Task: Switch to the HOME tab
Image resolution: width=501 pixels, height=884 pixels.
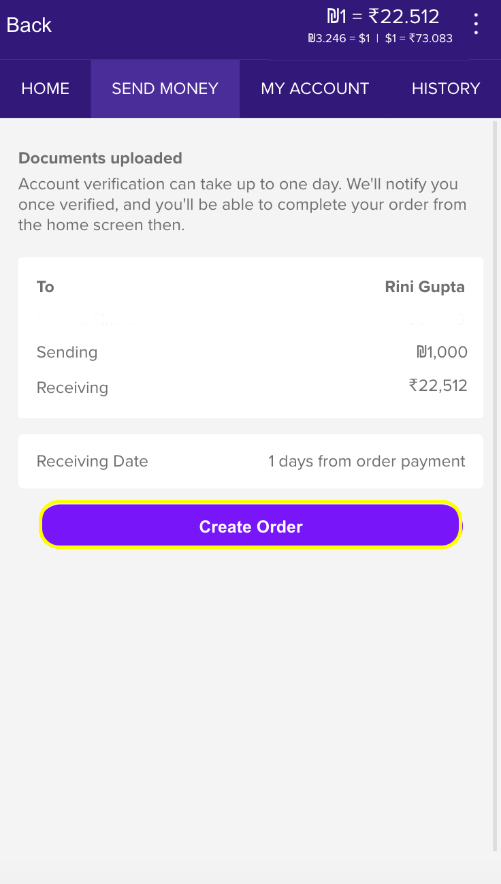Action: [46, 89]
